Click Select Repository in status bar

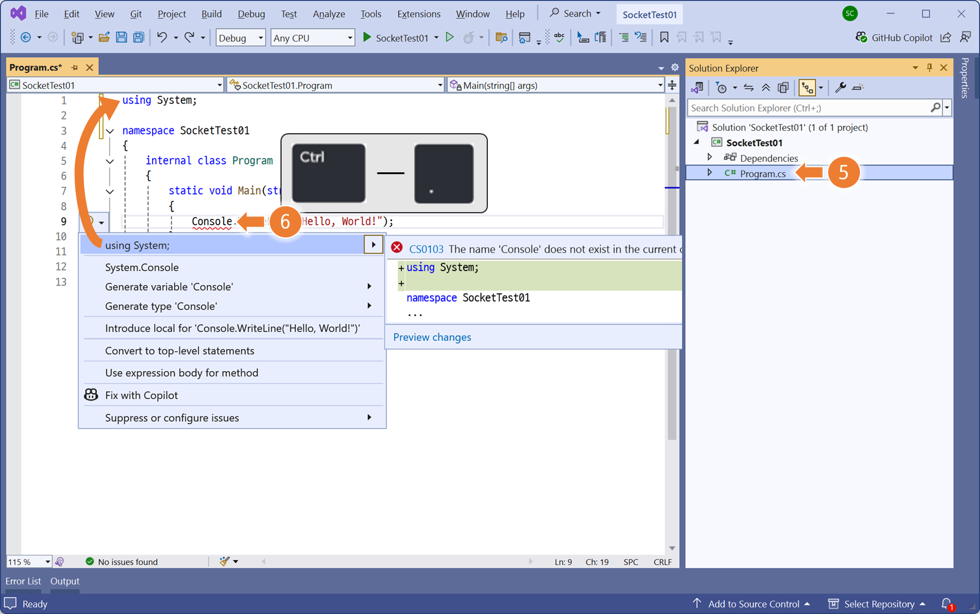(877, 604)
